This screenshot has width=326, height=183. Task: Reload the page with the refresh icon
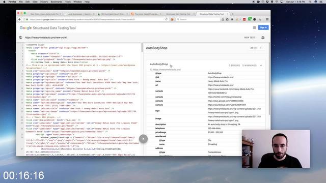pyautogui.click(x=167, y=19)
